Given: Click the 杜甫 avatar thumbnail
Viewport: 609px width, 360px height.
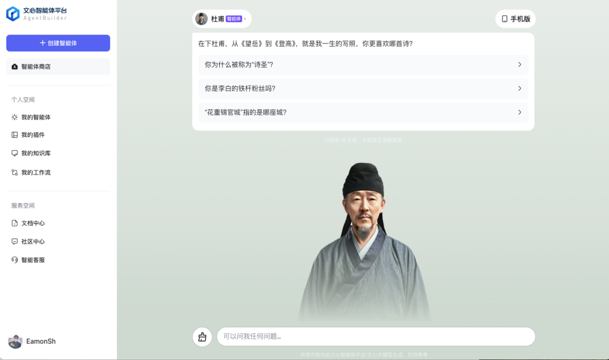Looking at the screenshot, I should [x=201, y=19].
